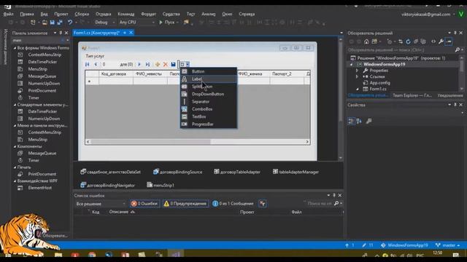467x262 pixels.
Task: Toggle the 0 Ошибки filter button
Action: [144, 204]
